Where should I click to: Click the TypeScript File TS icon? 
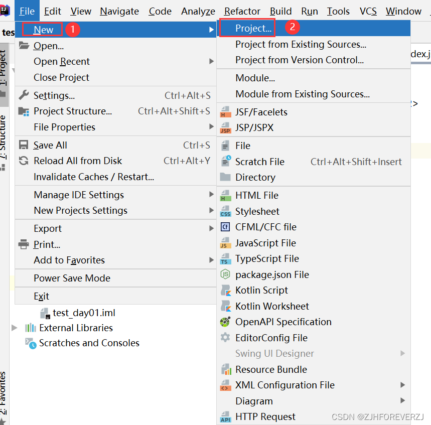pos(225,259)
